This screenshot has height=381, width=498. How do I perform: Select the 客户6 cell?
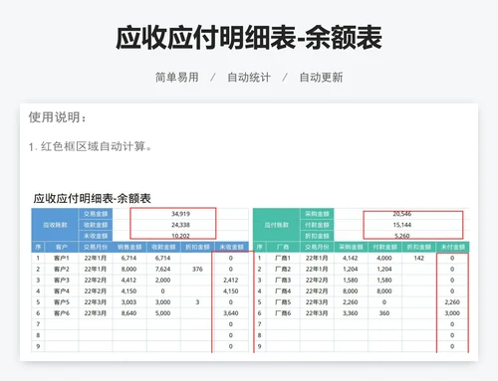(62, 313)
